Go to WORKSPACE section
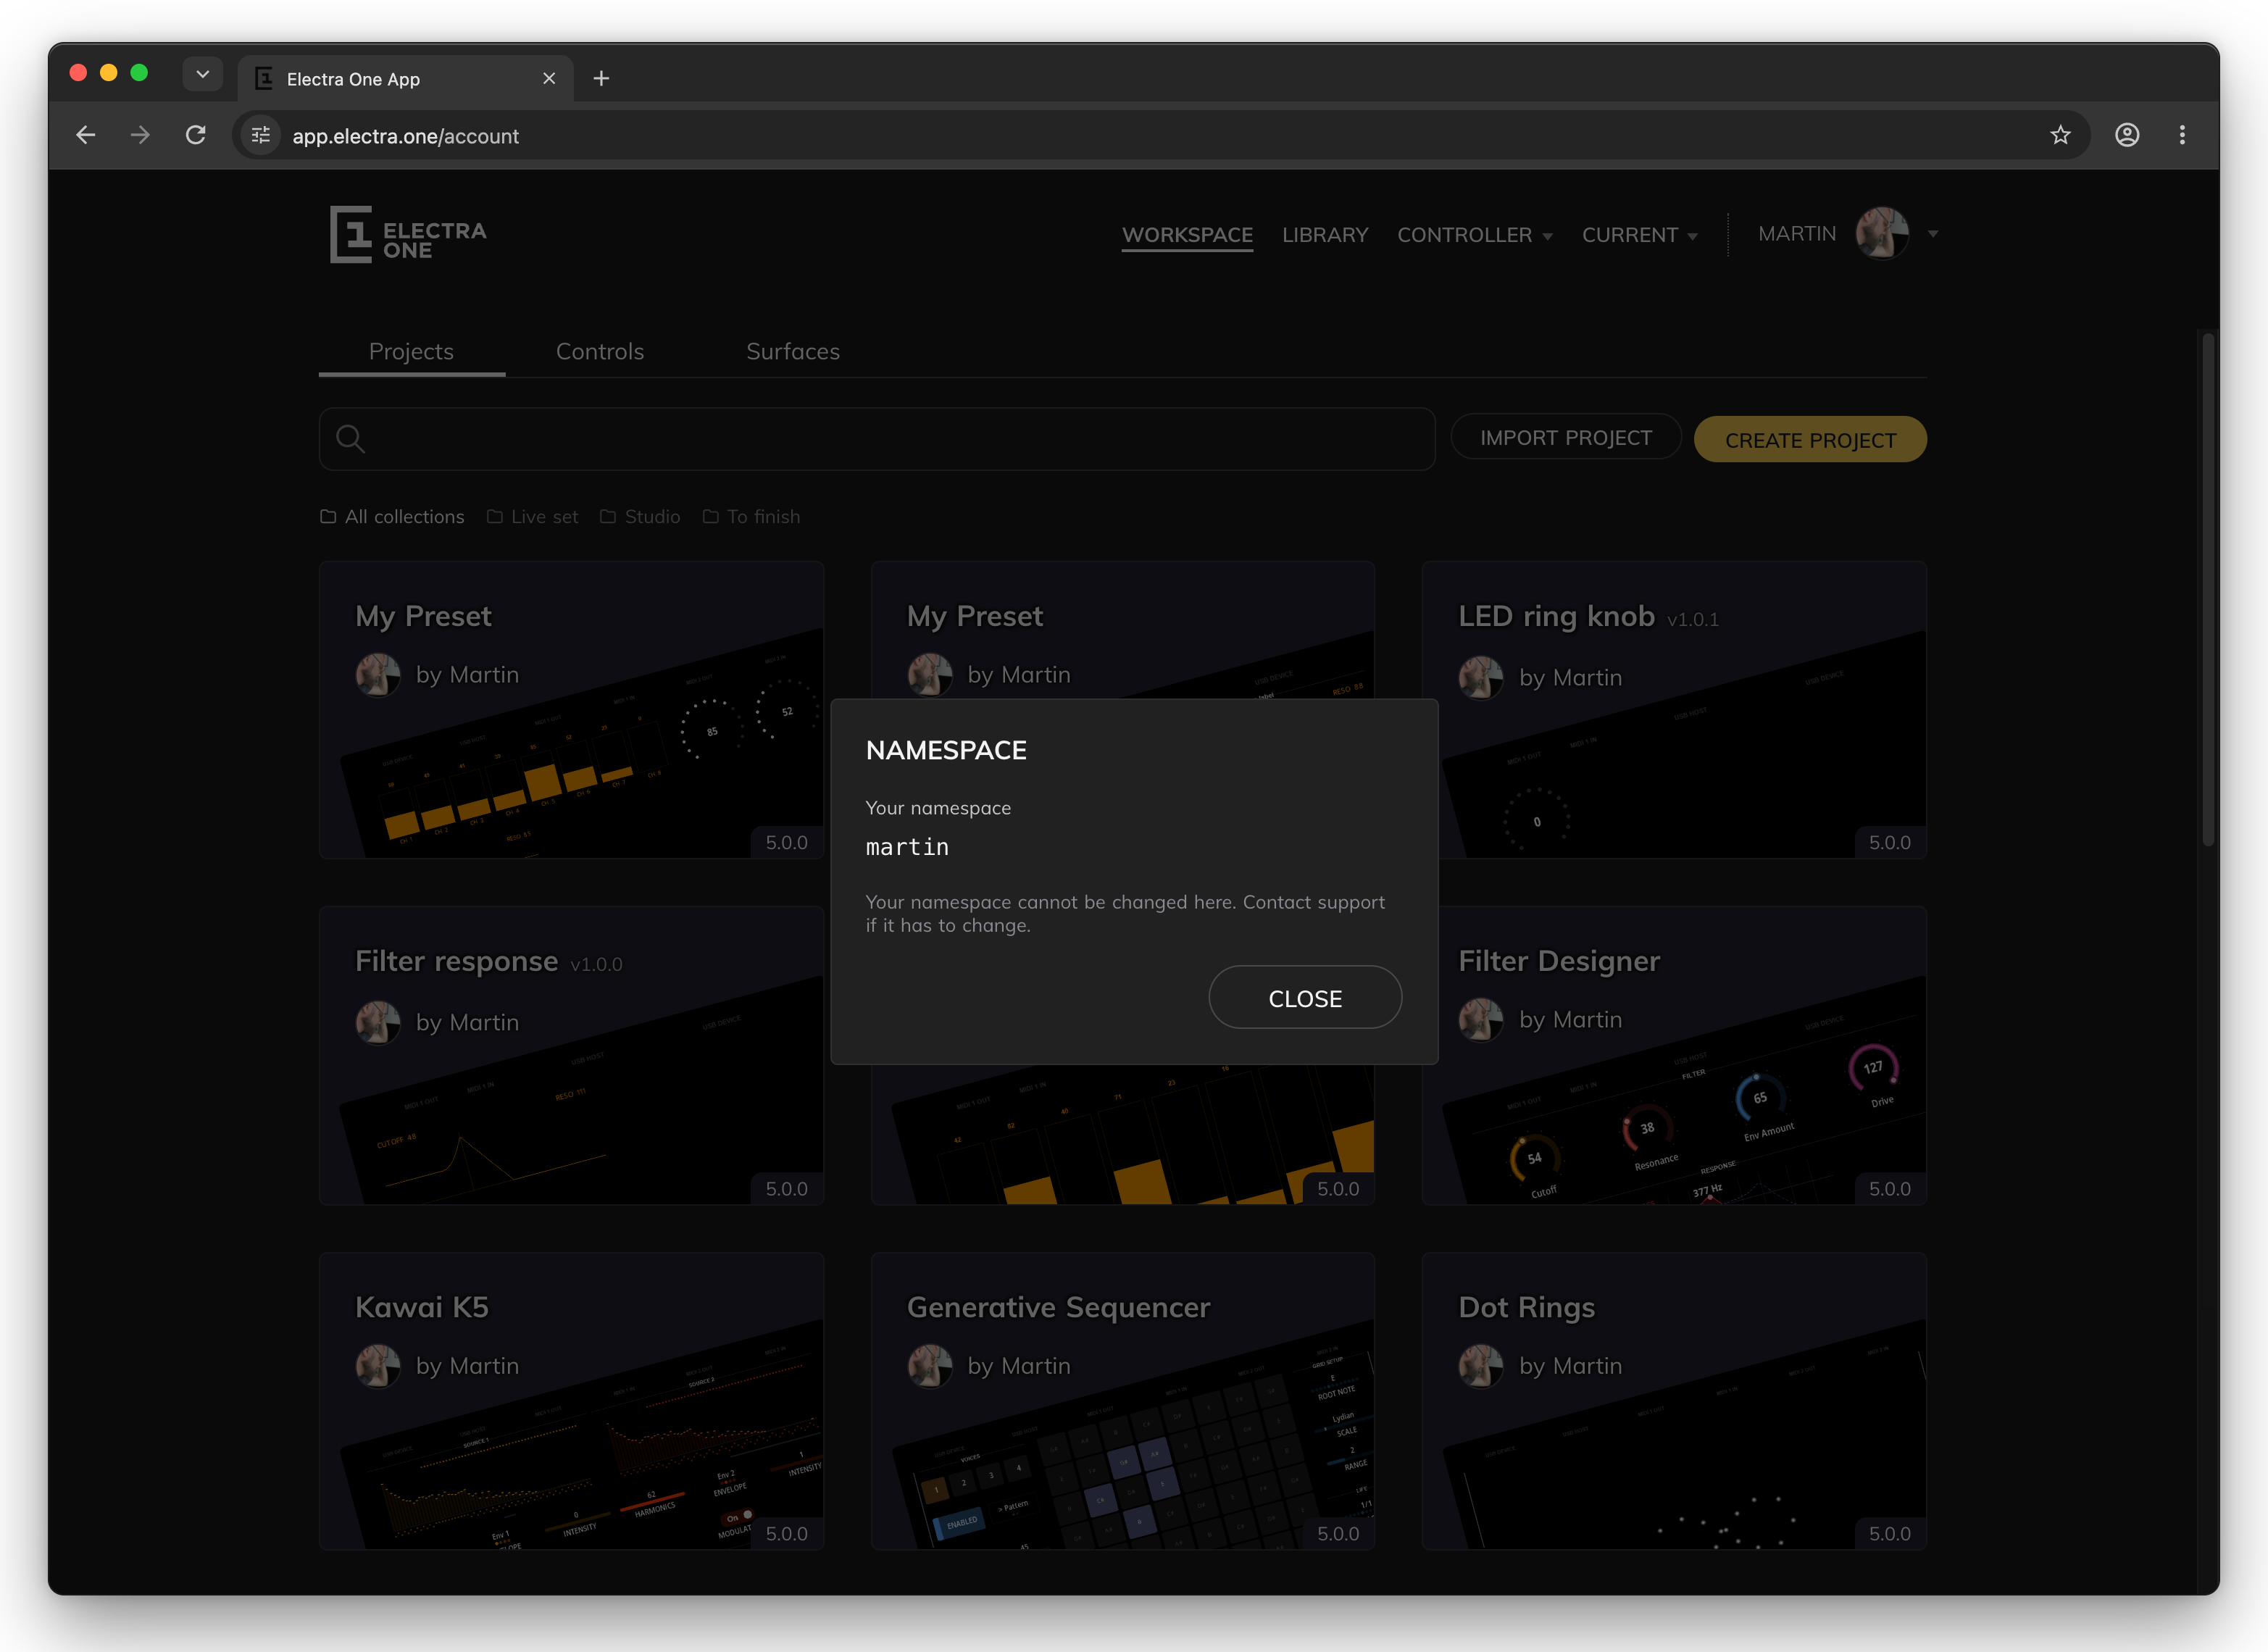This screenshot has height=1652, width=2268. [x=1187, y=235]
